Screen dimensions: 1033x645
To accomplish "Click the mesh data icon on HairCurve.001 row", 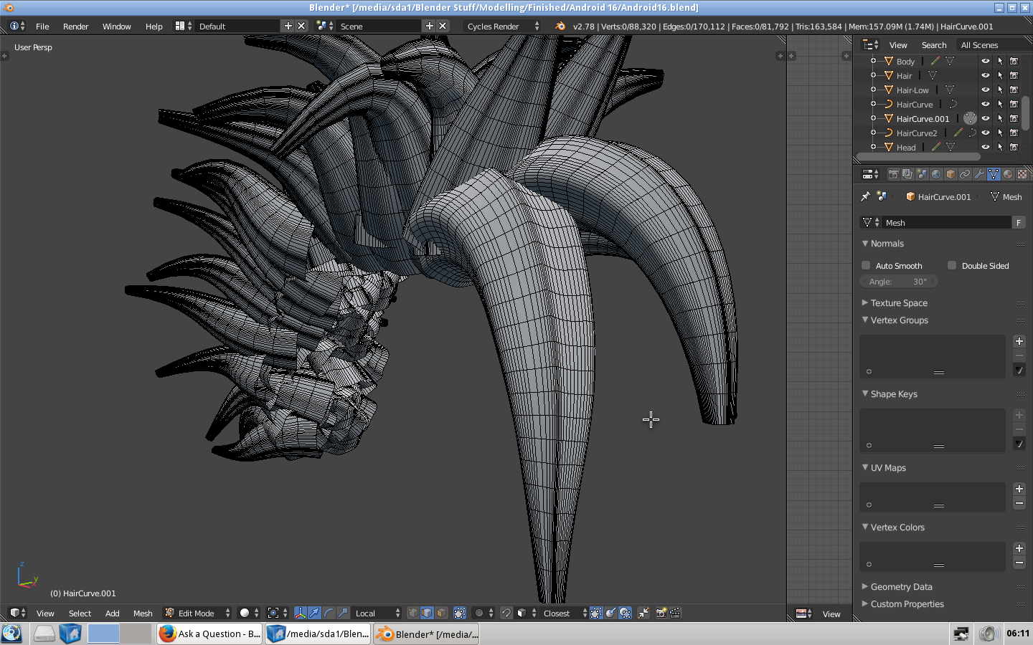I will [x=970, y=118].
